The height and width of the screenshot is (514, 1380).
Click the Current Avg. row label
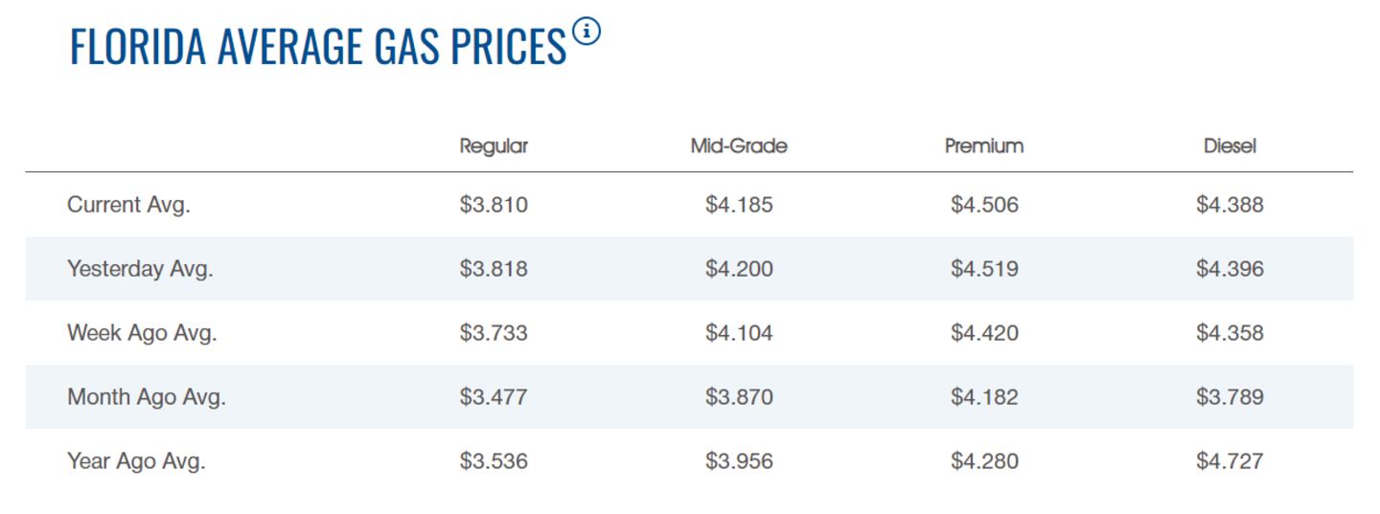(128, 205)
